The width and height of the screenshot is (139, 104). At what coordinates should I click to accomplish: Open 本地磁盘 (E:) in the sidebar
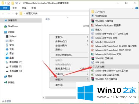[x=16, y=71]
